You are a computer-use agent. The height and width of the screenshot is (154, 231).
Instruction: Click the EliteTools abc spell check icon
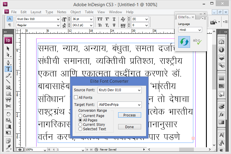point(197,42)
